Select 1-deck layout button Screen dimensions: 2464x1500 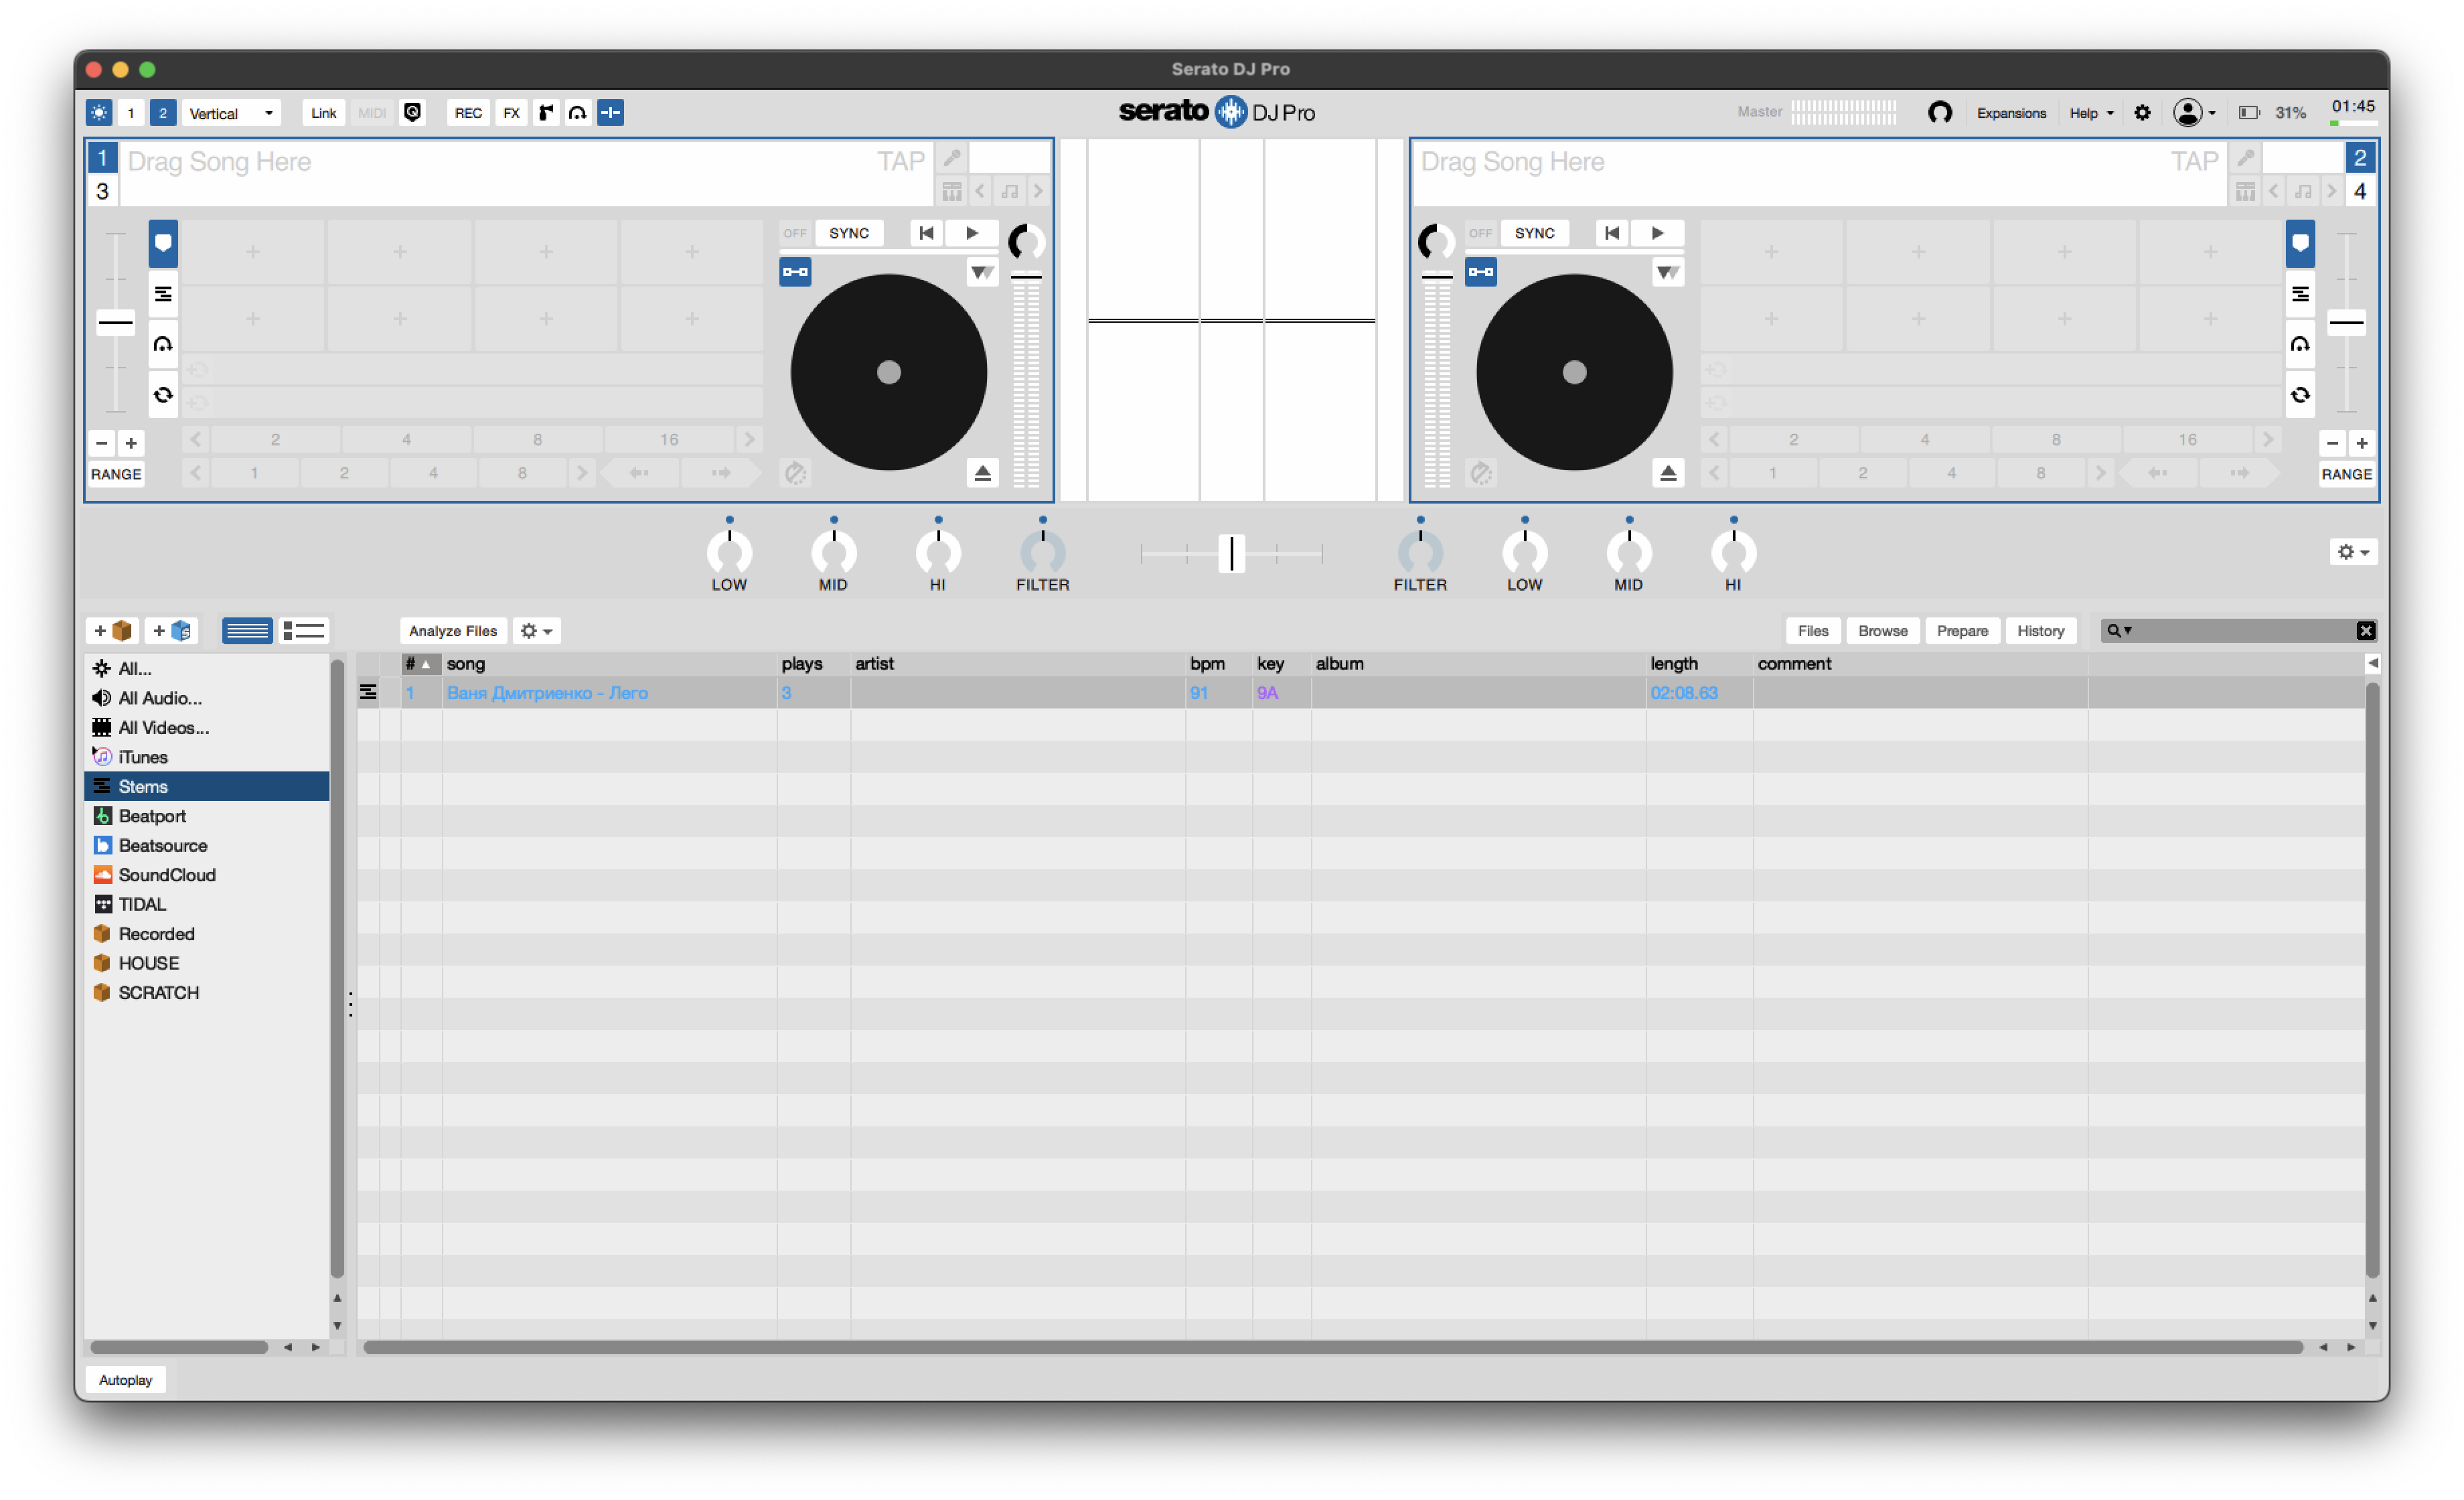130,113
